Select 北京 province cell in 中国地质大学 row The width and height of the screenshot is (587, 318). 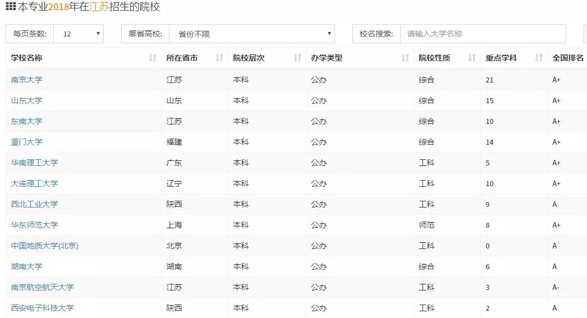[174, 246]
